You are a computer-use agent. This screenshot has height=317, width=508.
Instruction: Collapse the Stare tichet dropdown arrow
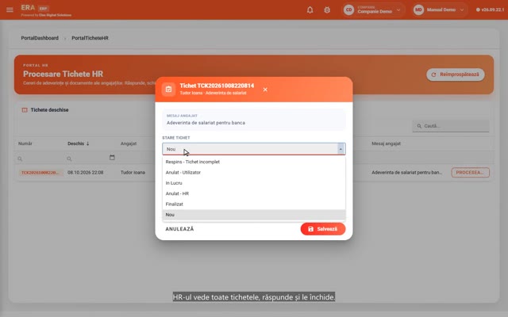coord(341,149)
